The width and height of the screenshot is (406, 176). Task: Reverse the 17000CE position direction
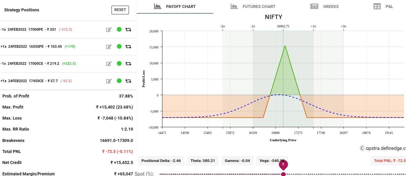tap(128, 64)
